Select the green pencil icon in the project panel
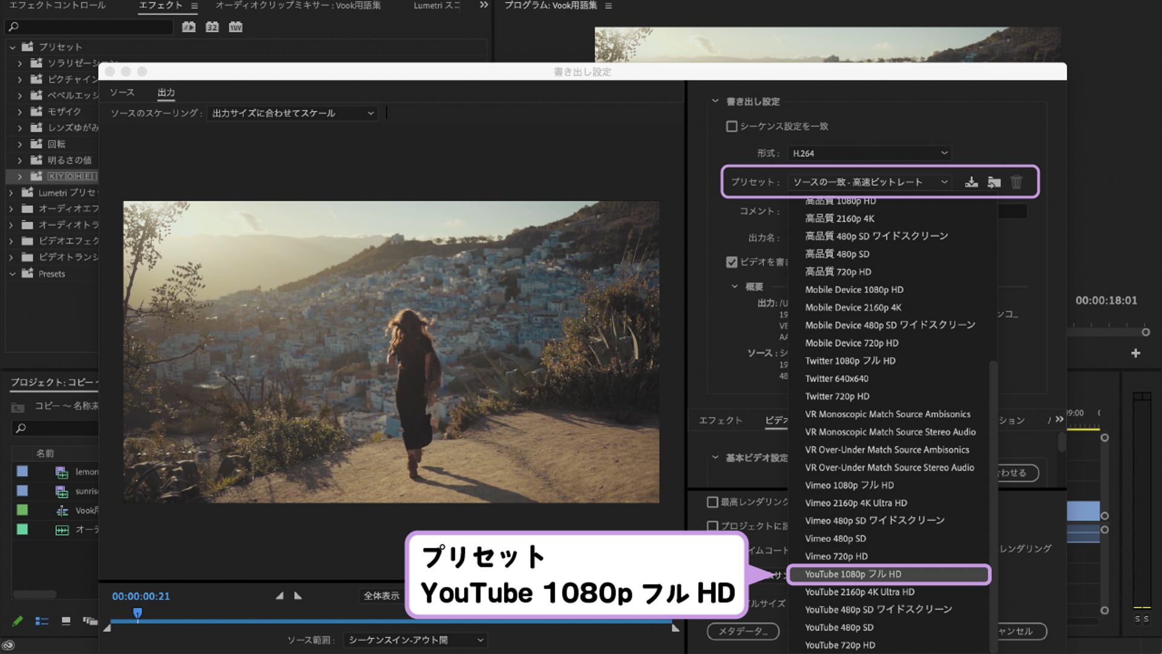The height and width of the screenshot is (654, 1162). pyautogui.click(x=18, y=621)
